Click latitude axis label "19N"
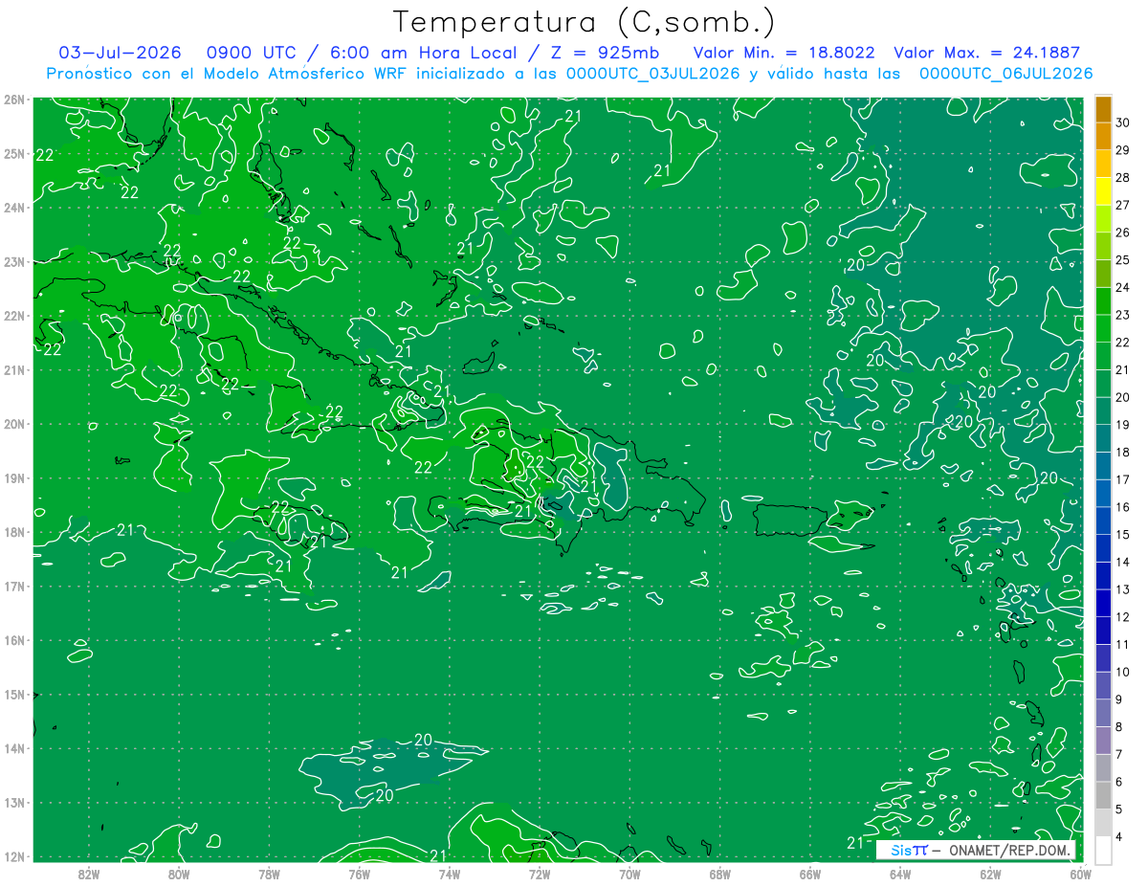This screenshot has height=887, width=1148. pos(14,478)
